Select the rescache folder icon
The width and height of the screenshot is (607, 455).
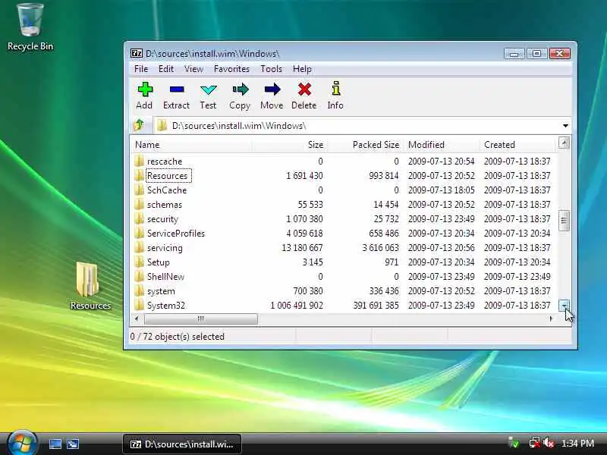[139, 161]
